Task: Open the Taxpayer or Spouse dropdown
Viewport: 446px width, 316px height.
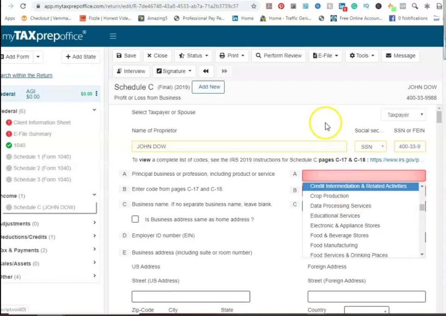Action: pos(403,115)
